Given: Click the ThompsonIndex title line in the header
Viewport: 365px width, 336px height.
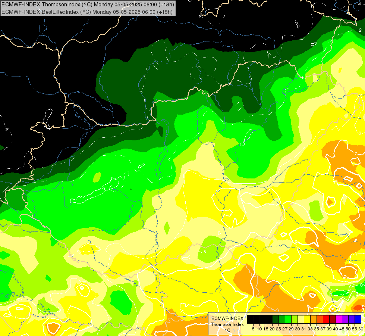Looking at the screenshot, I should (x=88, y=4).
